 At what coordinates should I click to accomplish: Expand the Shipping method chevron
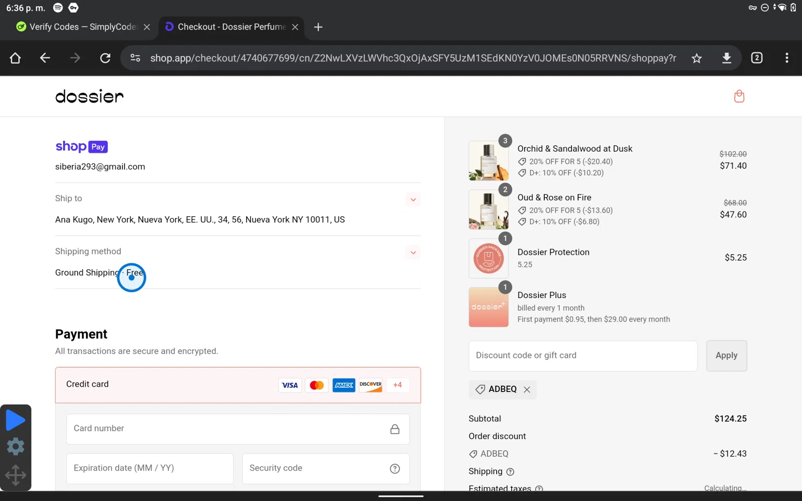[x=413, y=253]
